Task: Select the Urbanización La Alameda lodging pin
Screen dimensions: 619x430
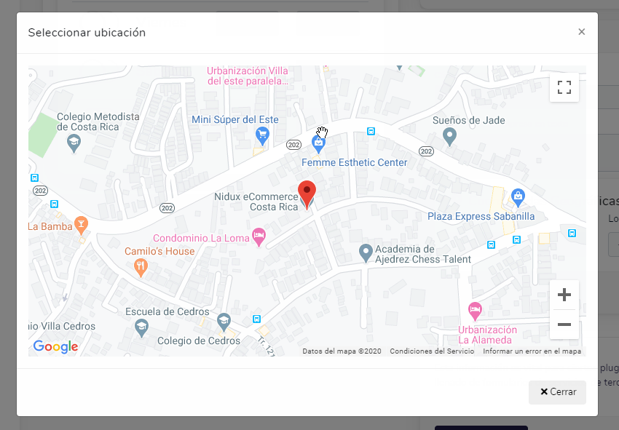Action: [475, 311]
